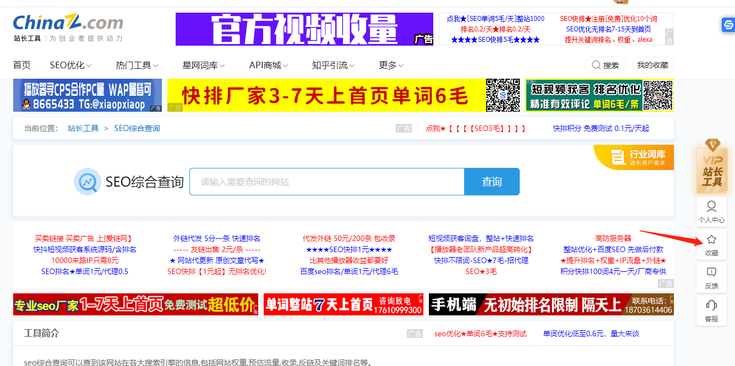Image resolution: width=735 pixels, height=366 pixels.
Task: Click the 网站代更新 原创文章代写 link
Action: click(x=217, y=260)
